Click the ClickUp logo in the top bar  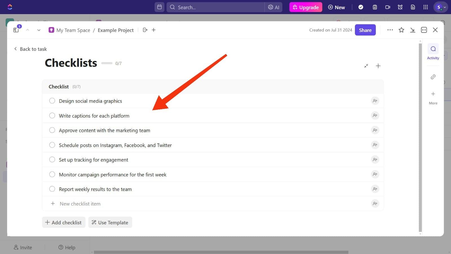click(x=10, y=7)
